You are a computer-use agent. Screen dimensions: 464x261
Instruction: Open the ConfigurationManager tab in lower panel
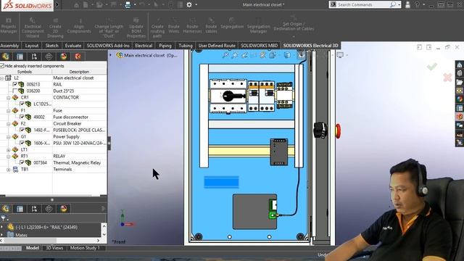pyautogui.click(x=34, y=209)
